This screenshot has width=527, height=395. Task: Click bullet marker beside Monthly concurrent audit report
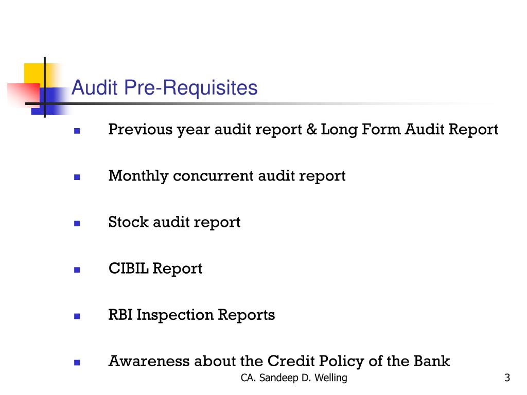[x=77, y=177]
